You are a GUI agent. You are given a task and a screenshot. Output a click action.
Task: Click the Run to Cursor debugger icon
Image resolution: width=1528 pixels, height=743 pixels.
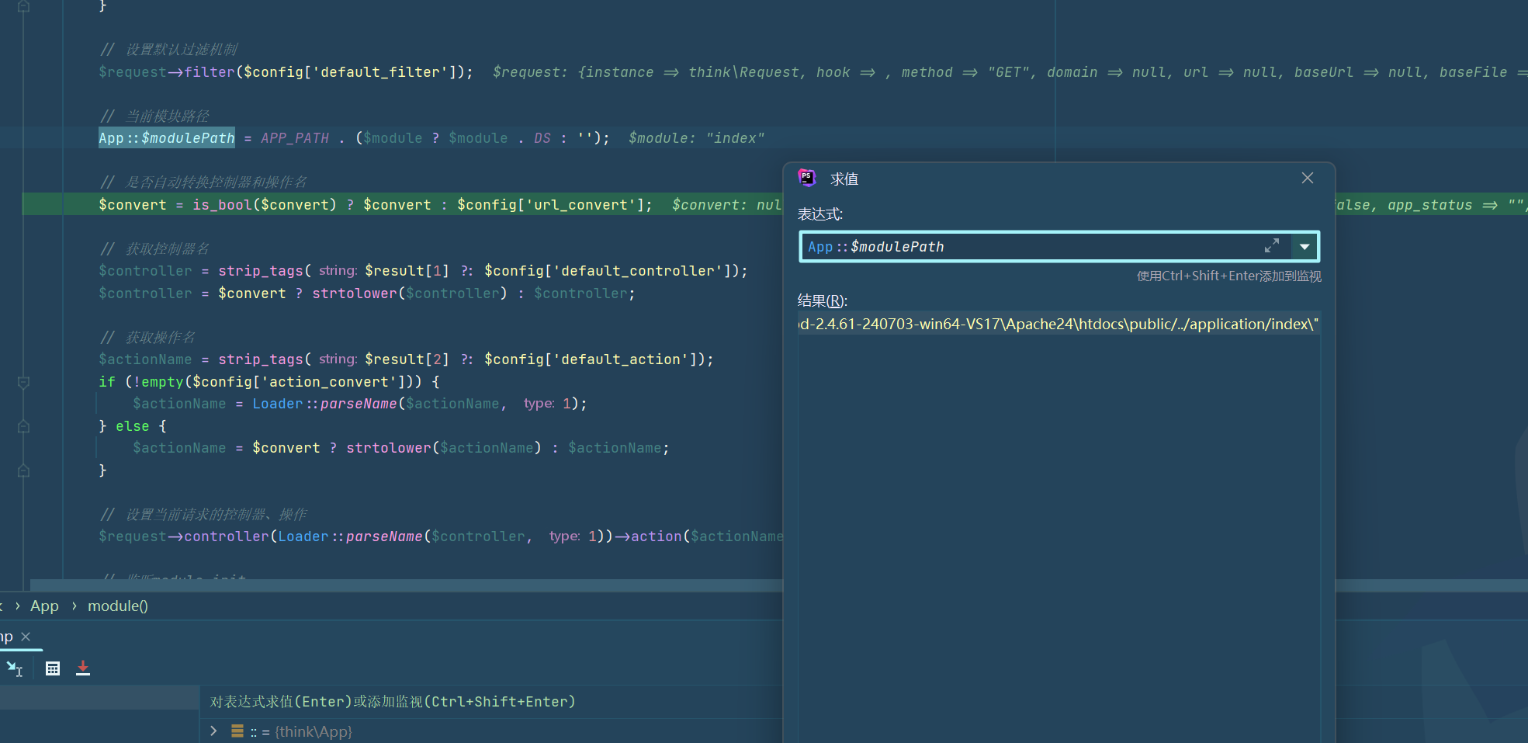(15, 668)
